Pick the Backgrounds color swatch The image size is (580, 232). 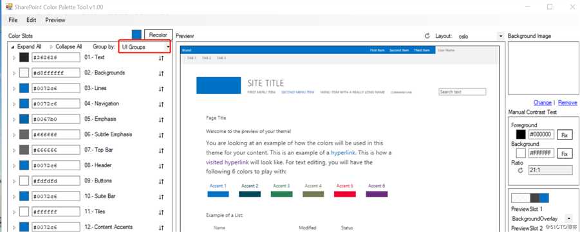point(24,73)
